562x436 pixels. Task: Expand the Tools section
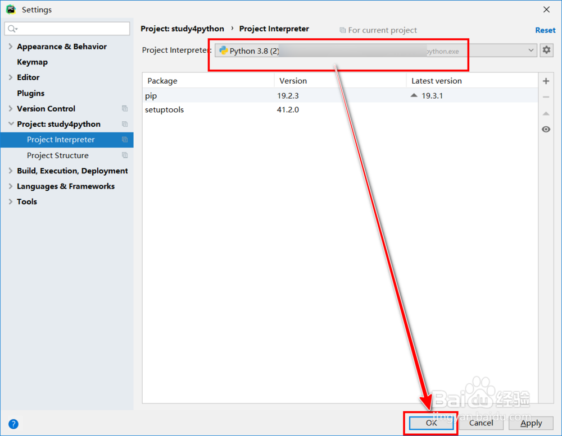click(10, 201)
